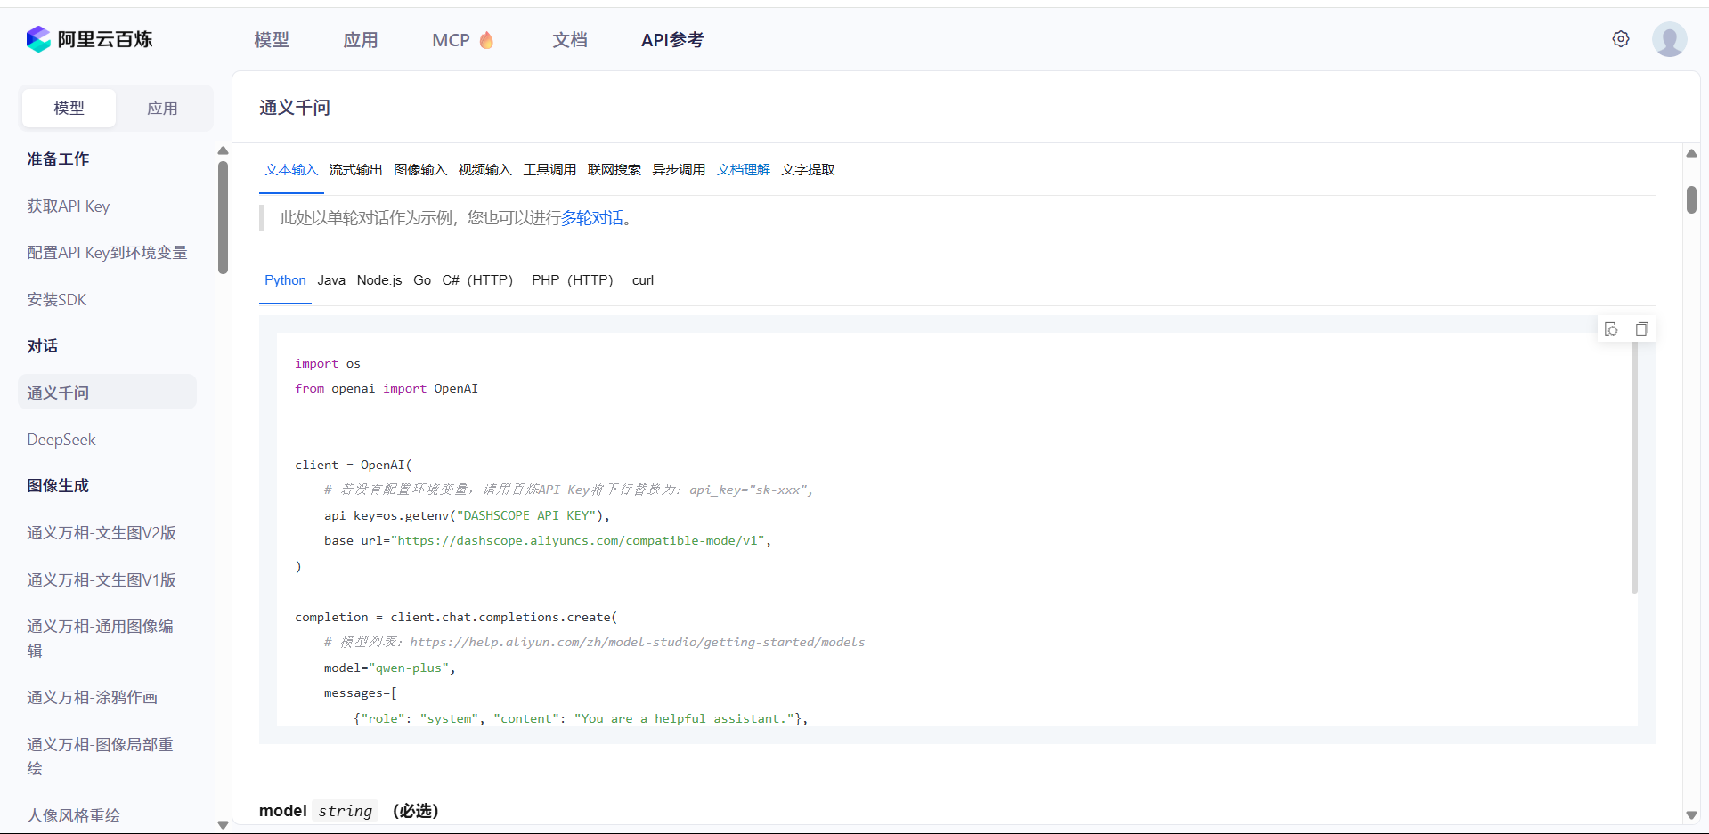The image size is (1709, 834).
Task: Switch sidebar toggle to 应用
Action: point(162,108)
